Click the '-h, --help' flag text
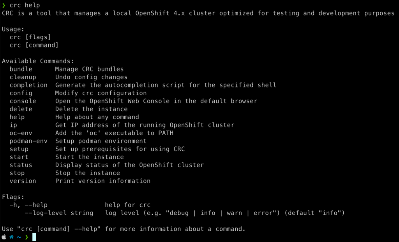 (28, 205)
